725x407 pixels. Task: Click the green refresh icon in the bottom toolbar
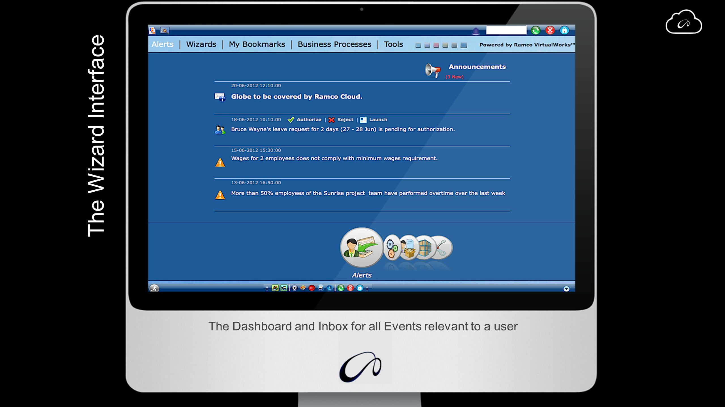click(341, 288)
